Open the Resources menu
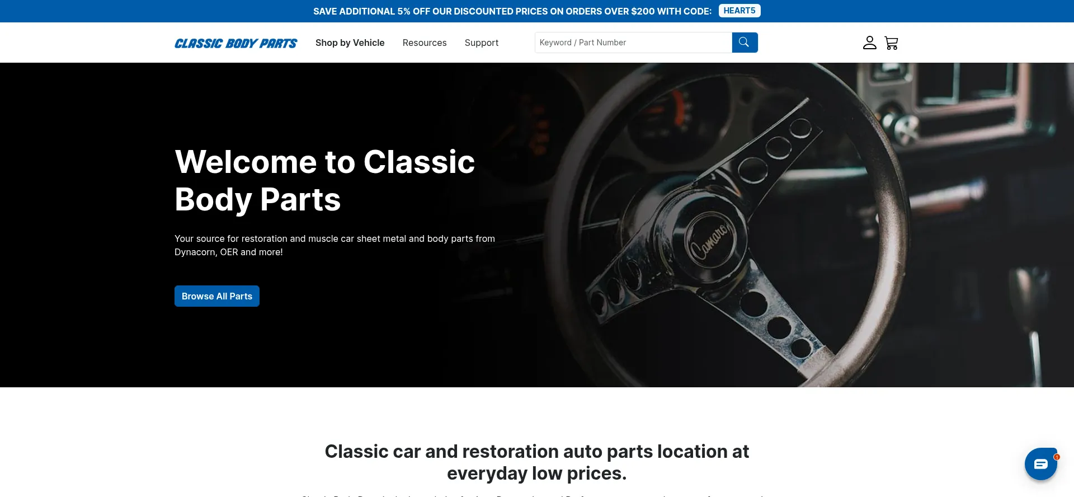This screenshot has width=1074, height=497. pos(425,43)
